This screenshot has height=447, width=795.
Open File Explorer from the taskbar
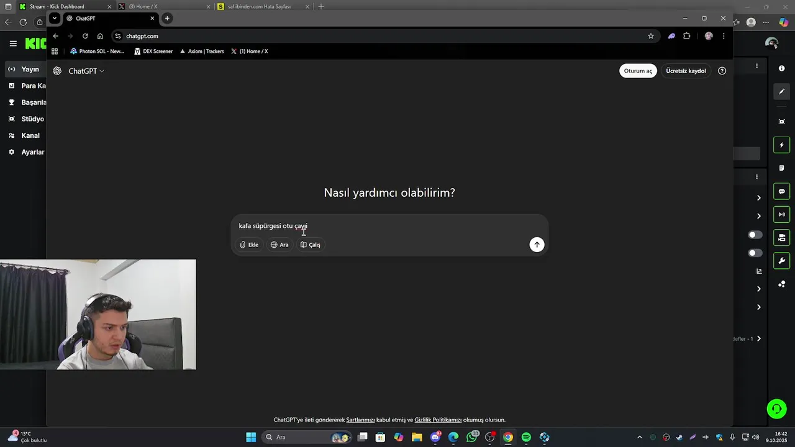pyautogui.click(x=417, y=437)
